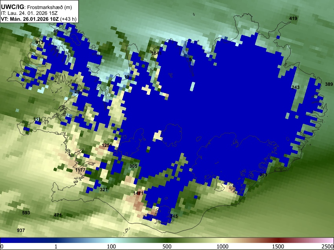This screenshot has width=334, height=250.
Task: Click the title text 'UWC/IG: Frostmarkshæð (m)'
Action: 37,7
